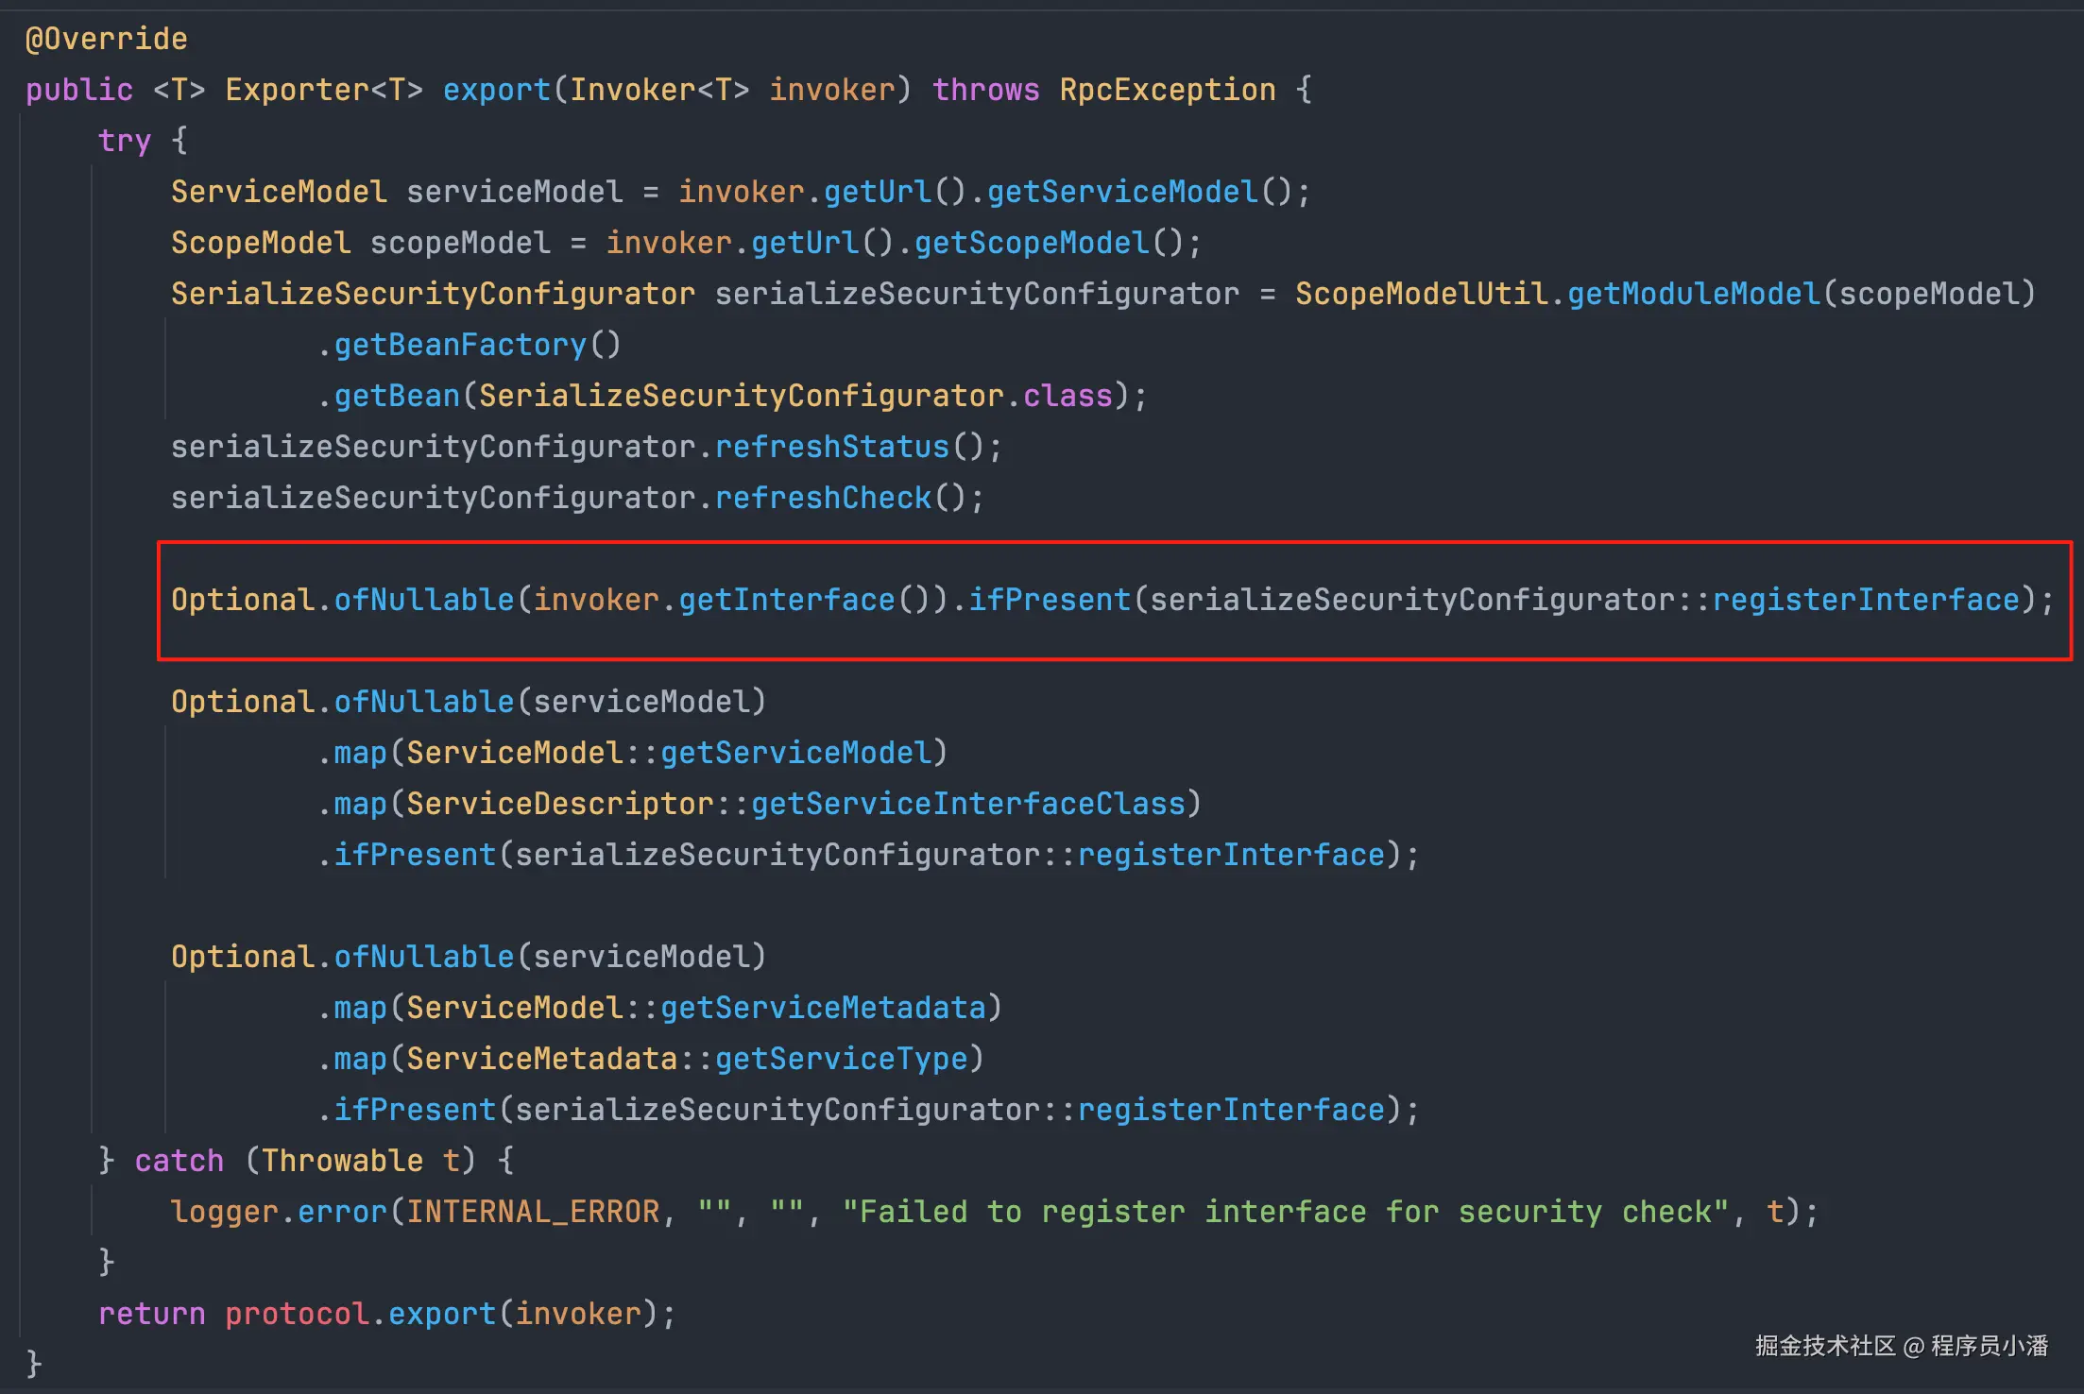Click refreshCheck() method call
This screenshot has height=1394, width=2084.
coord(841,498)
